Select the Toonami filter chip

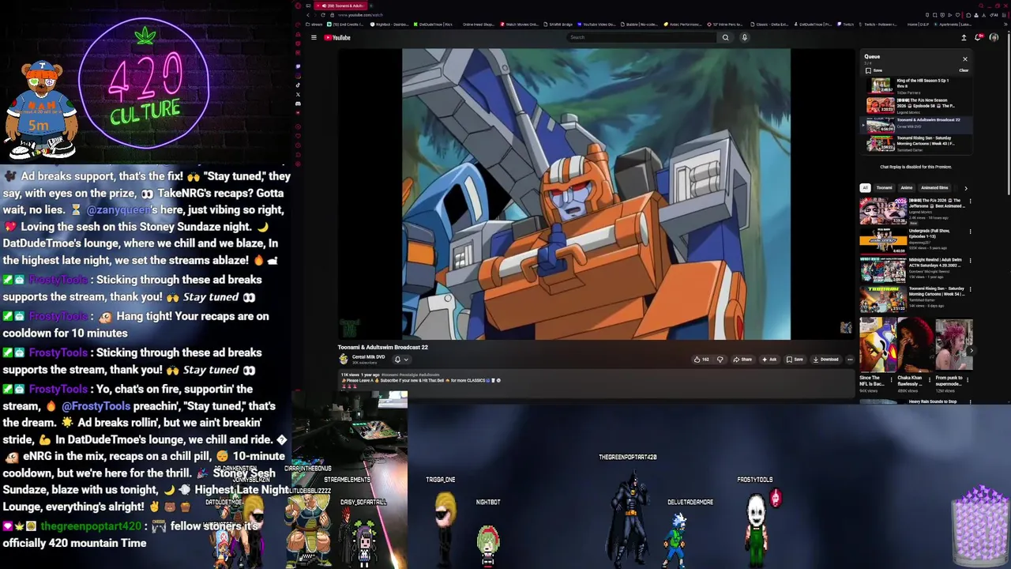click(884, 188)
